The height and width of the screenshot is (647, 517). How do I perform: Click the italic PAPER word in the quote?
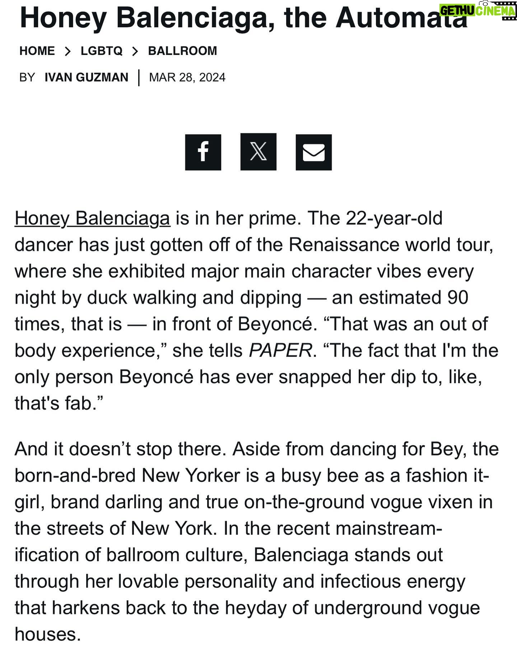click(x=281, y=350)
